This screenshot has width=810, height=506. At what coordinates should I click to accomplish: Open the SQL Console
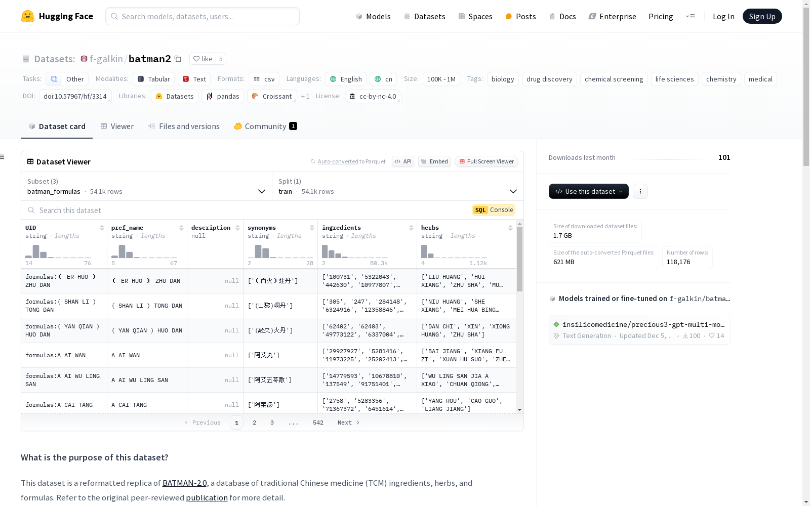click(x=494, y=210)
